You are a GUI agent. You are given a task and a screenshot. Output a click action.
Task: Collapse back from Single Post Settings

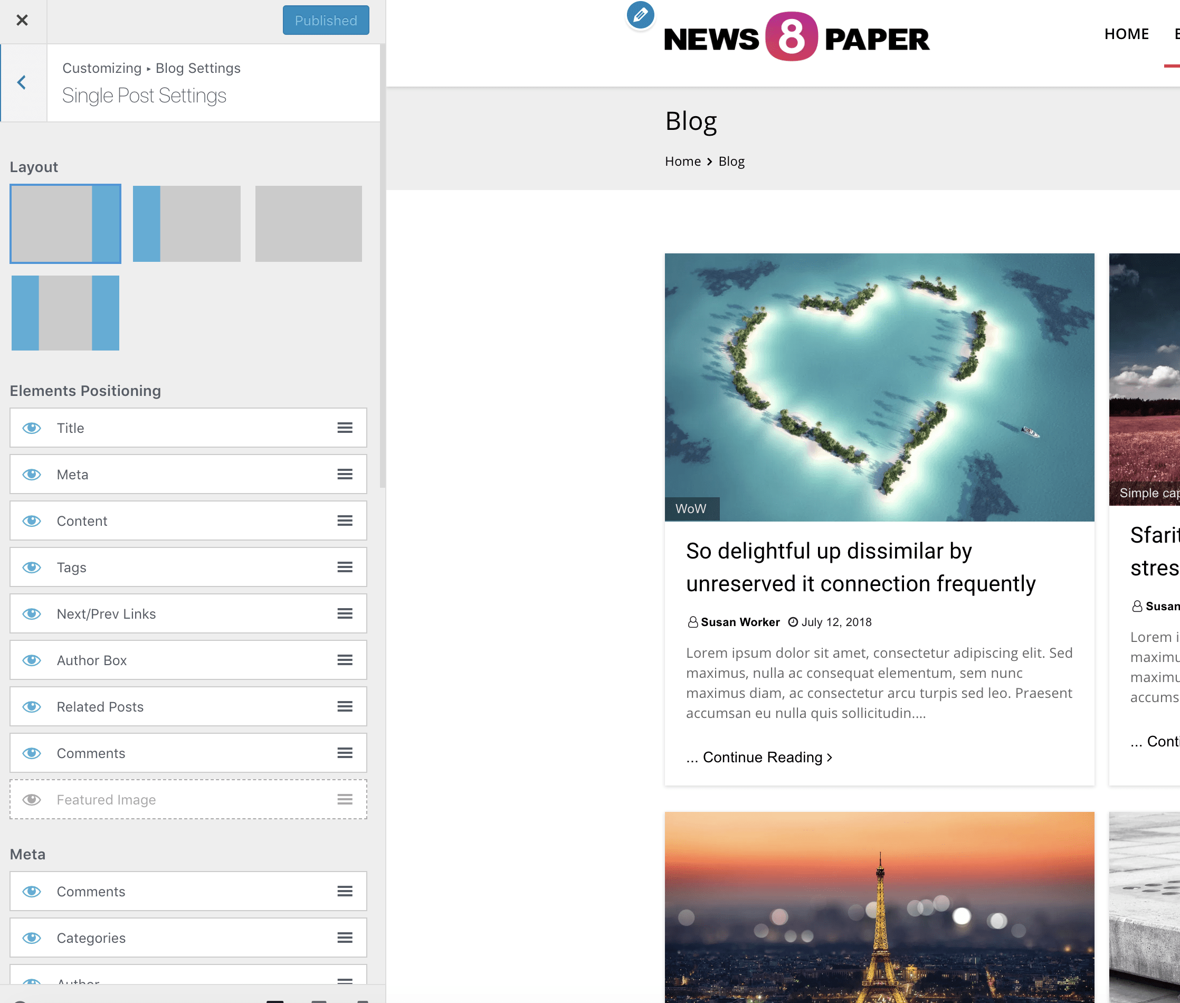click(x=22, y=82)
